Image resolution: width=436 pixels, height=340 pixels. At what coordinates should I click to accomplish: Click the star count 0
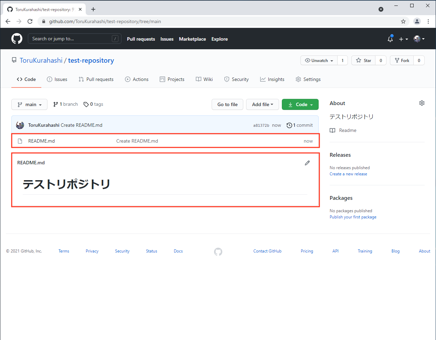pos(381,60)
